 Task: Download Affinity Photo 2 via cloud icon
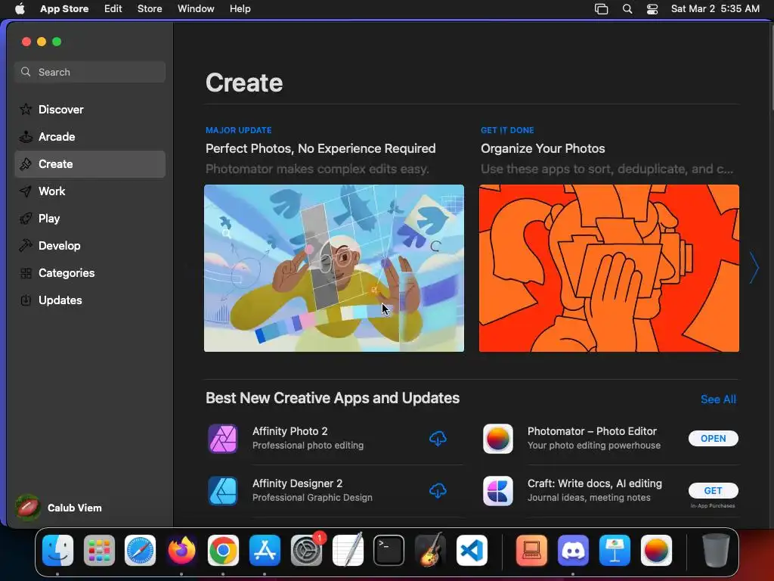point(438,438)
